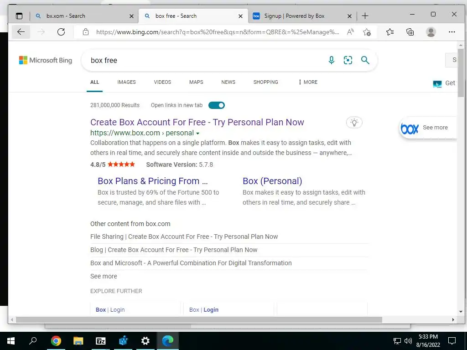This screenshot has width=467, height=350.
Task: Click the Microsoft Edge taskbar icon
Action: point(168,341)
